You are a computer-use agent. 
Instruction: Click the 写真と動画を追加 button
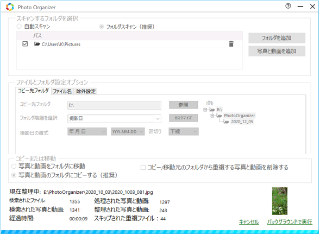point(277,51)
